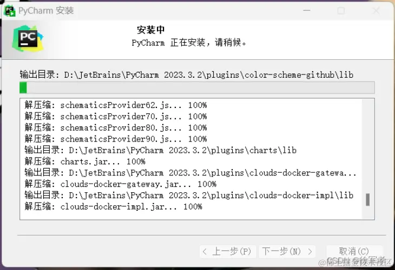Select log line clouds-docker-gateway.jar 100%
The width and height of the screenshot is (395, 270).
pyautogui.click(x=121, y=184)
